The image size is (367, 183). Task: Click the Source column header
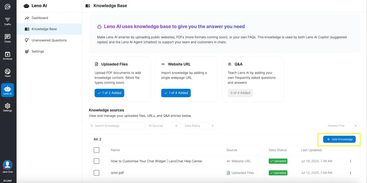pyautogui.click(x=232, y=150)
